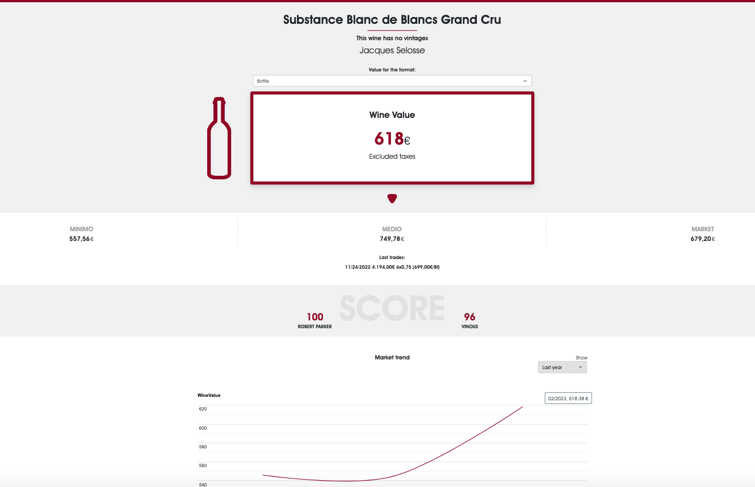
Task: Click the WineValue axis label
Action: (x=209, y=395)
